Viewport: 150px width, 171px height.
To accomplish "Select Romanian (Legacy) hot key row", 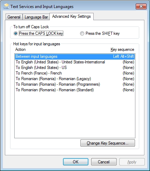I will [x=75, y=79].
